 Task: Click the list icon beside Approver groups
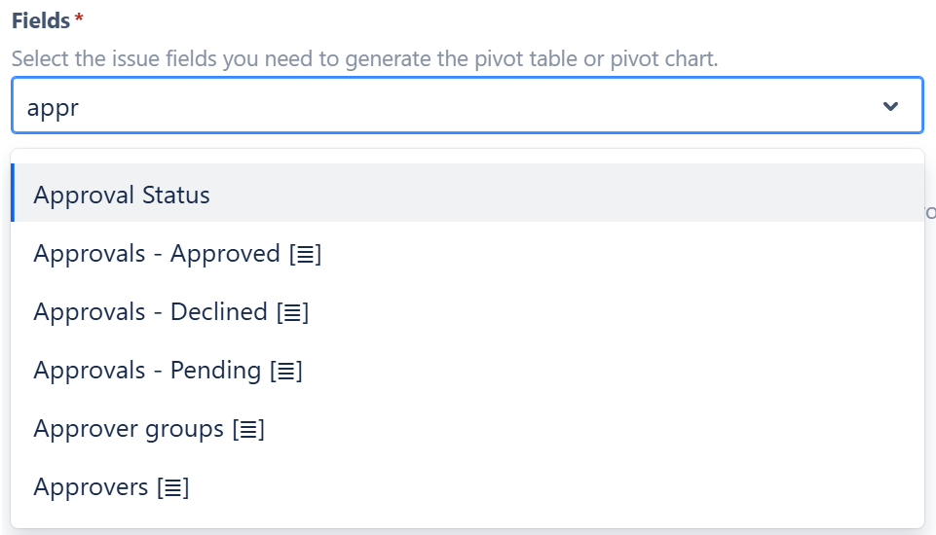tap(248, 430)
